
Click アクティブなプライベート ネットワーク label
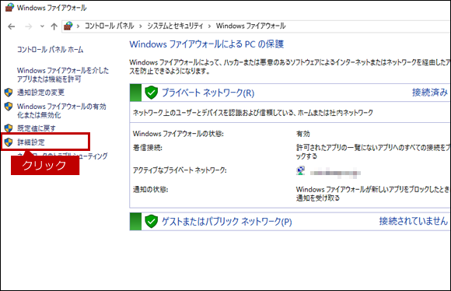pyautogui.click(x=180, y=170)
